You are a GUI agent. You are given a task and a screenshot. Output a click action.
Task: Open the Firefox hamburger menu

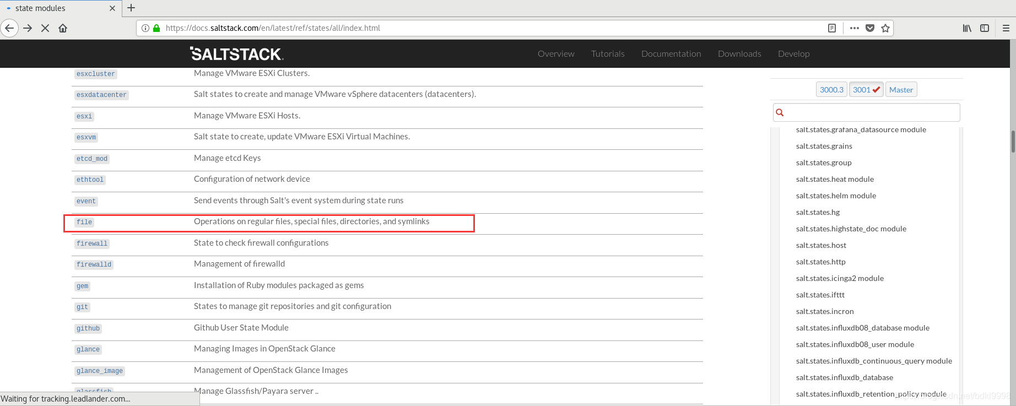tap(1006, 28)
